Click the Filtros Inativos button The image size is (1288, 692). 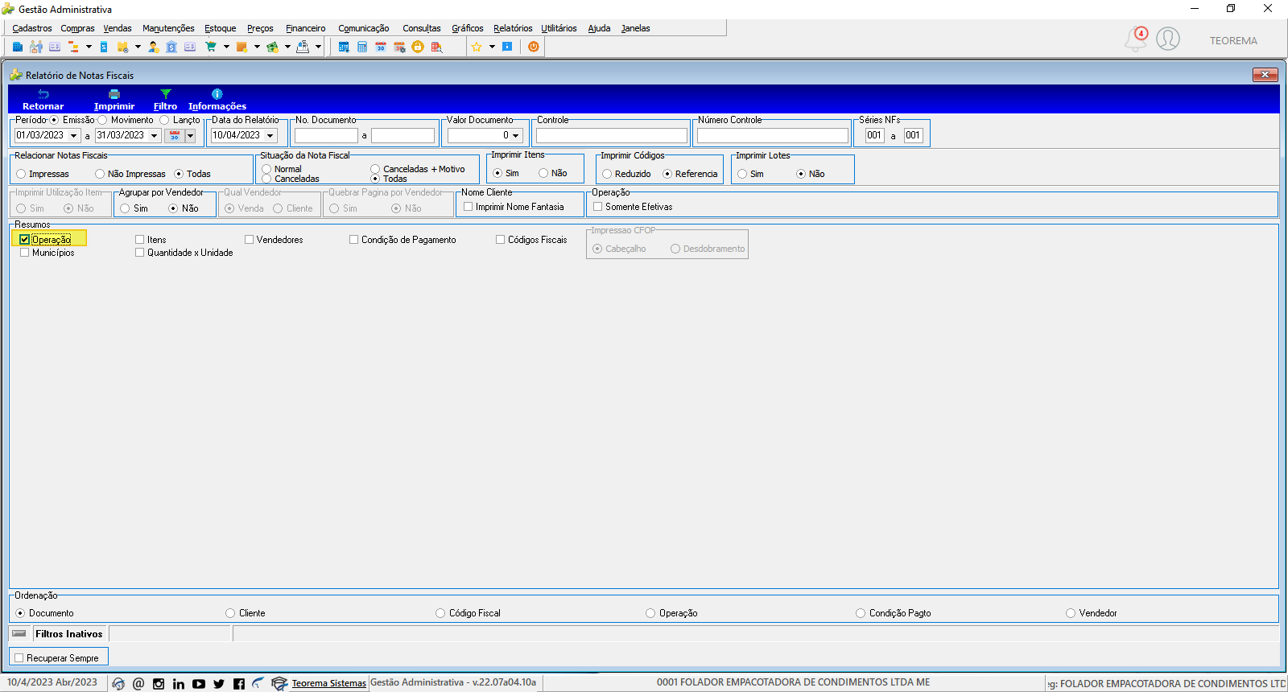point(69,634)
